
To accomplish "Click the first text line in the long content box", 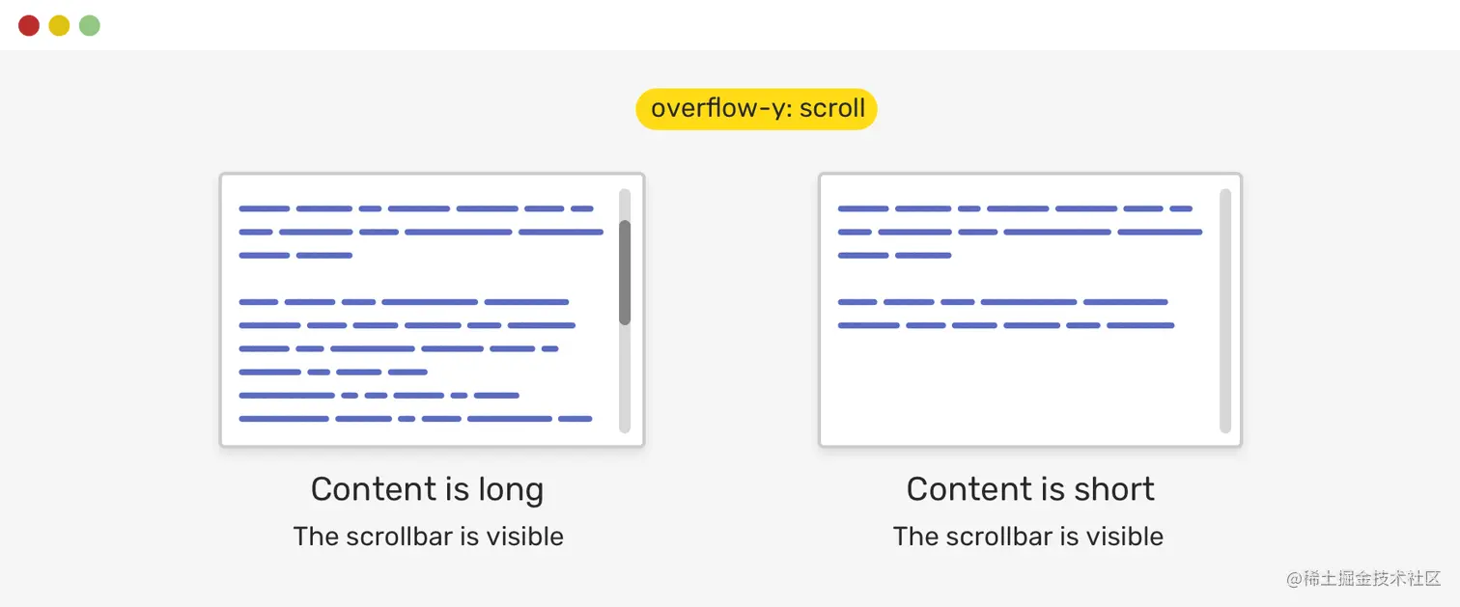I will pos(415,208).
